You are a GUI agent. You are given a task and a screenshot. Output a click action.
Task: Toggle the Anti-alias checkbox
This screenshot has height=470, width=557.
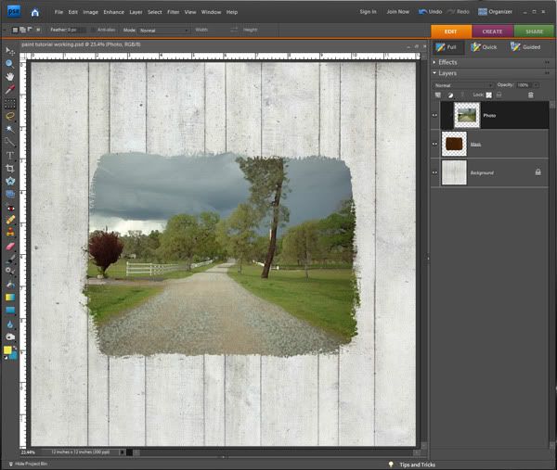tap(93, 30)
